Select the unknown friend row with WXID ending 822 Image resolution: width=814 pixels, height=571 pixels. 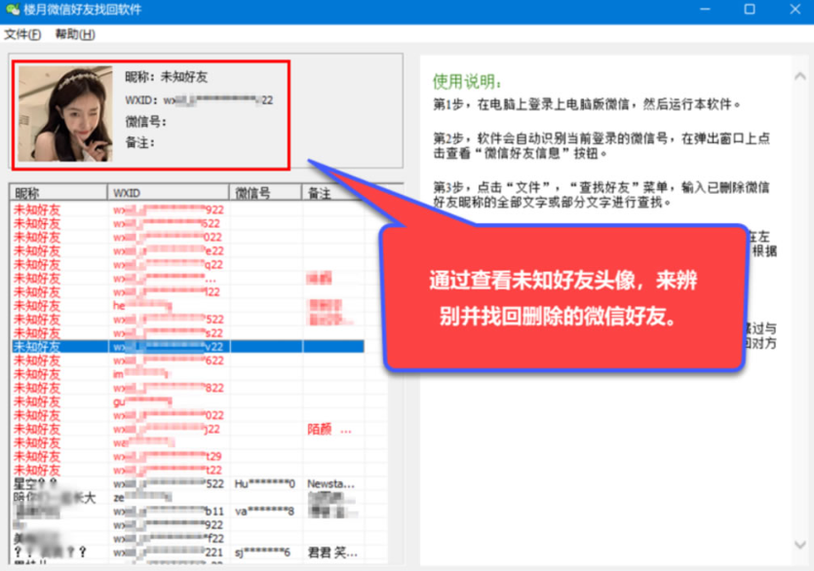click(x=187, y=388)
